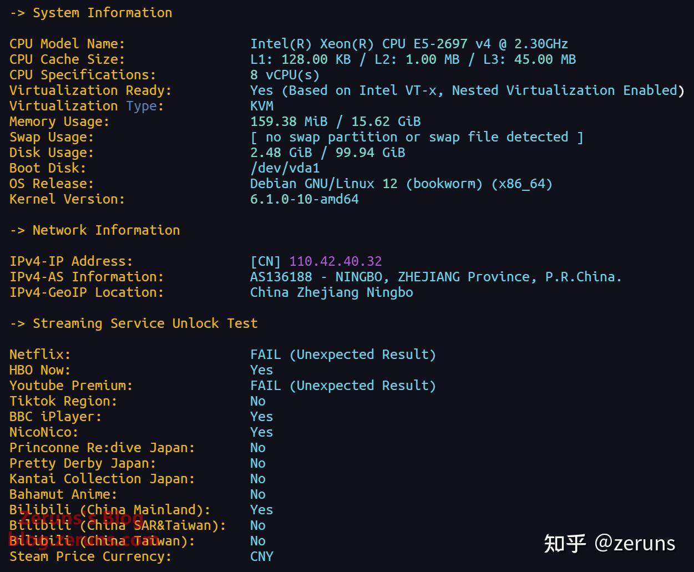
Task: Click the AS136188 information text
Action: 436,277
